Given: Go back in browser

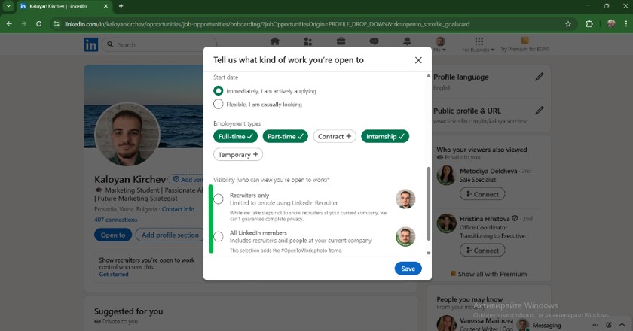Looking at the screenshot, I should click(9, 24).
